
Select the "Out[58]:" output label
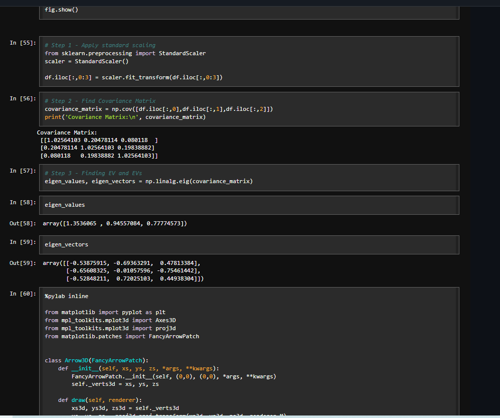pyautogui.click(x=23, y=223)
